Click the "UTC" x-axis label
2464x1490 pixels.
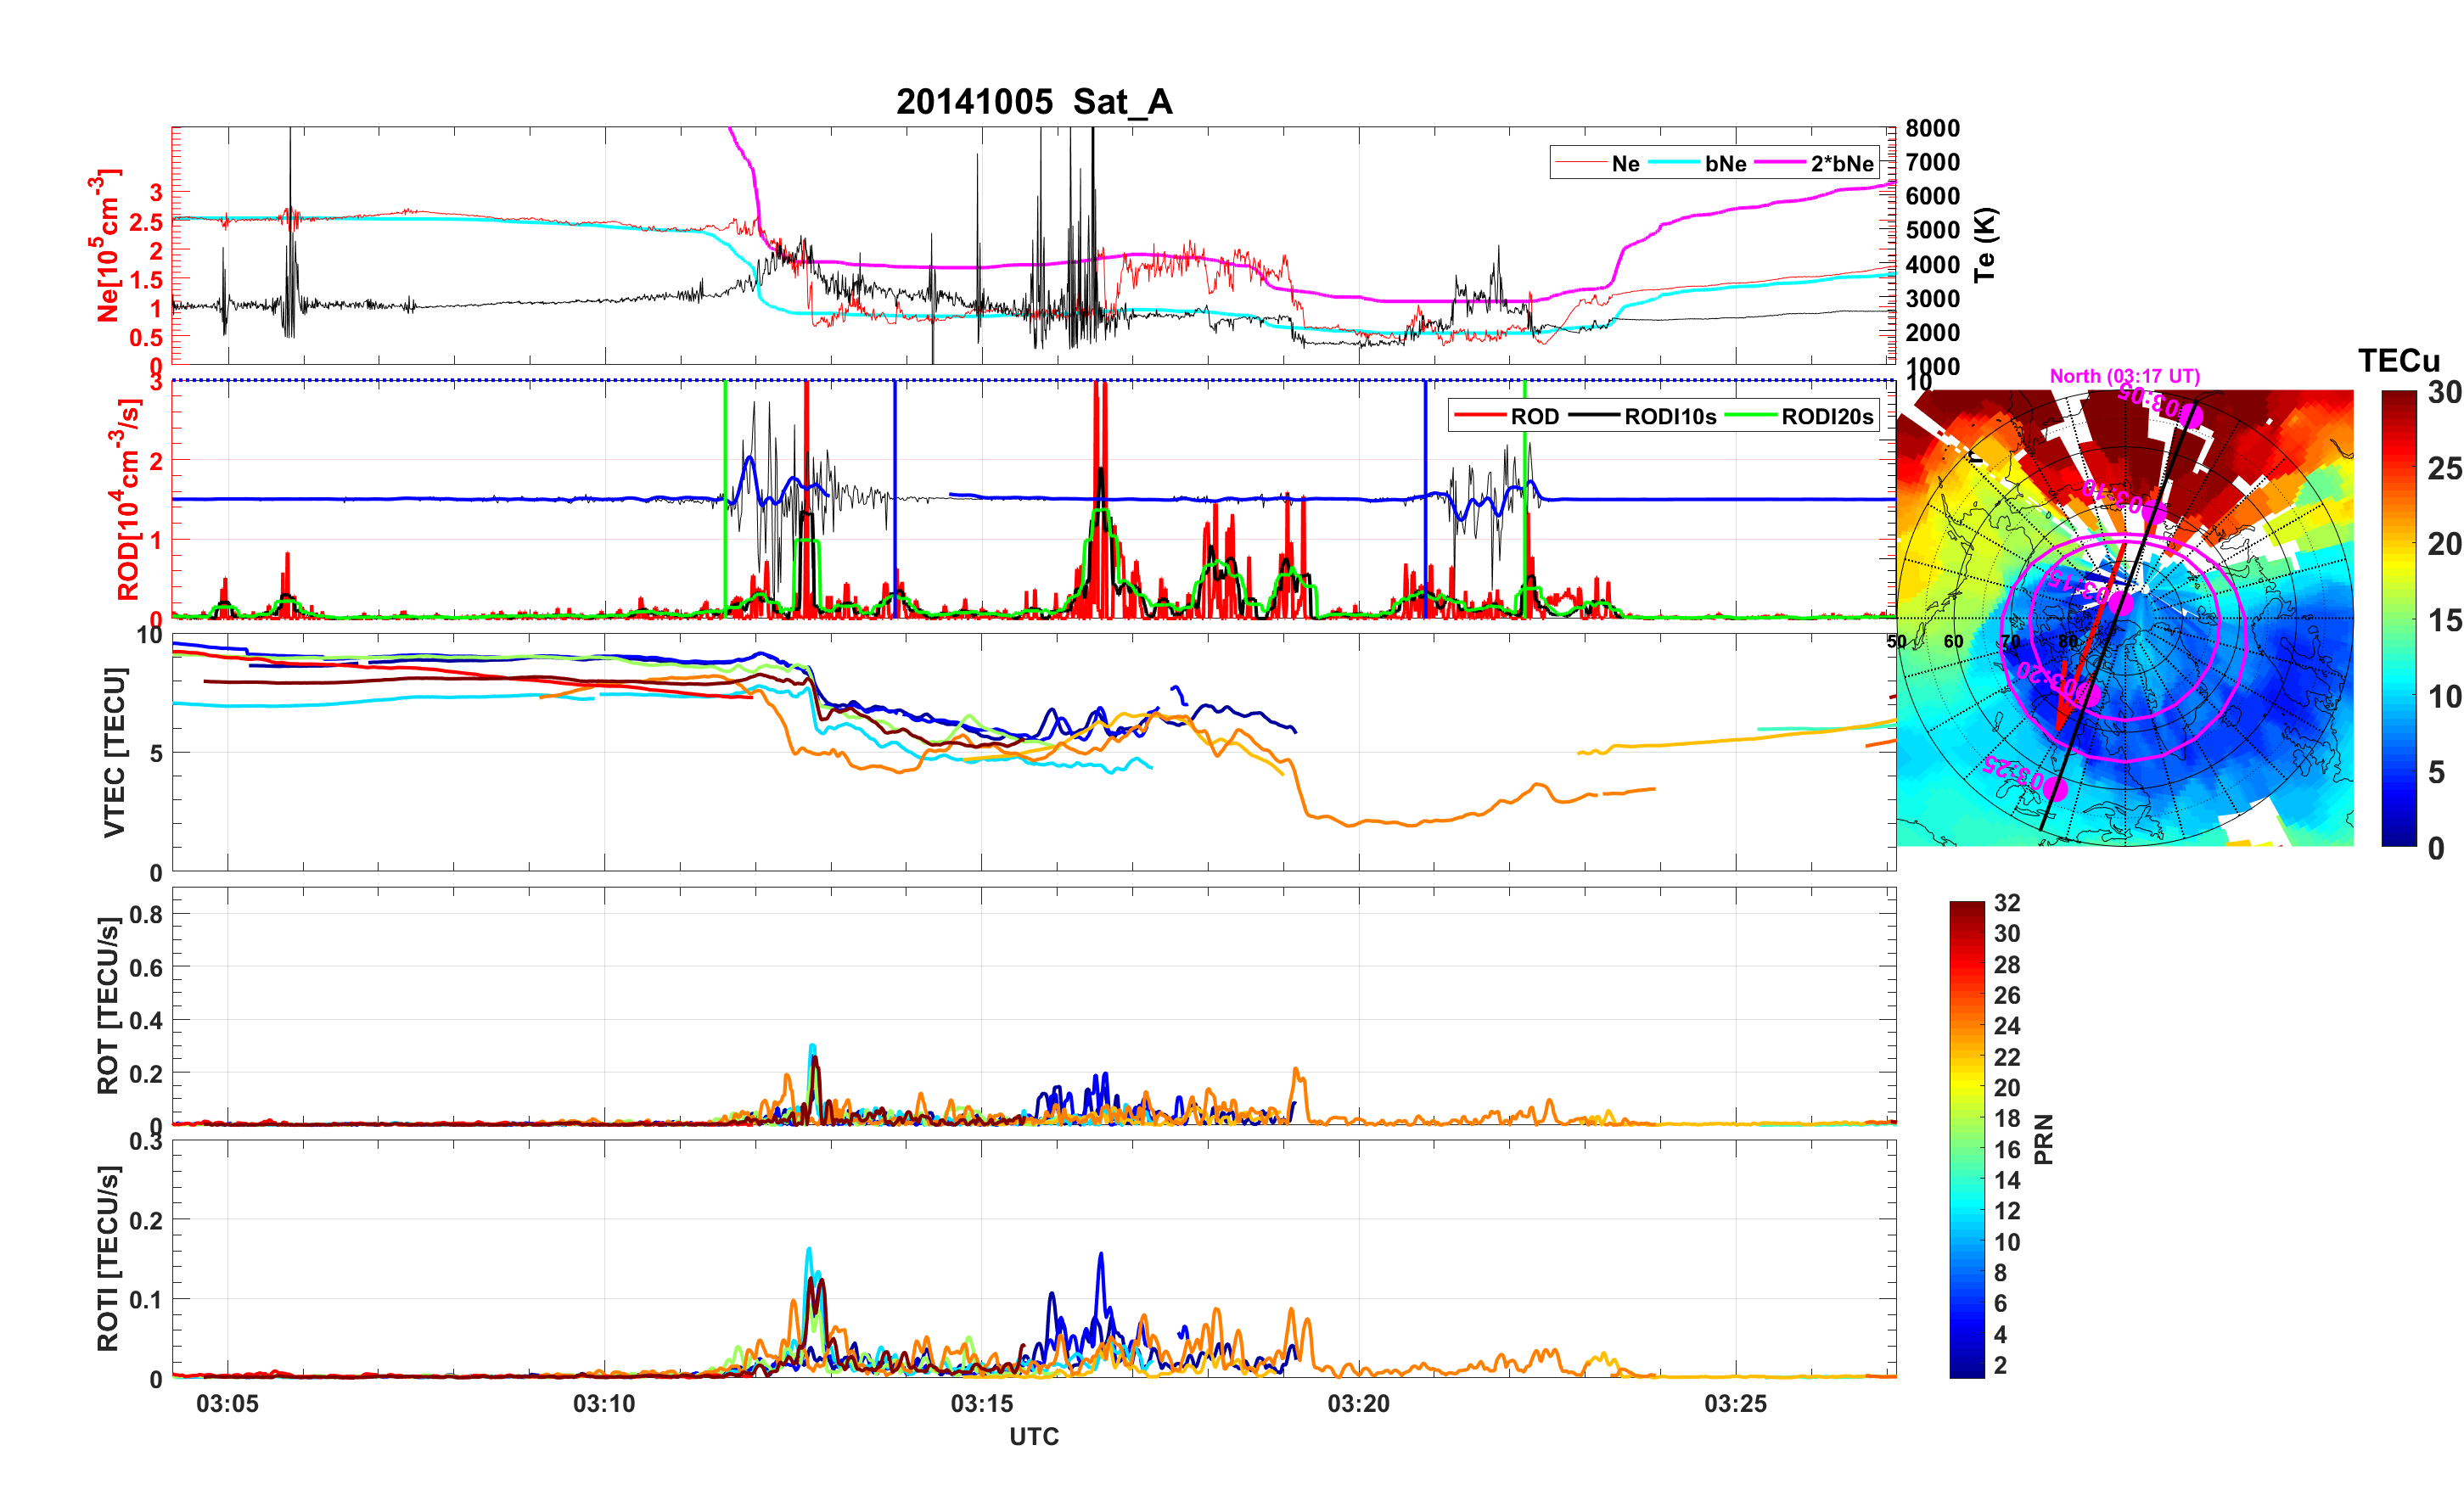coord(1034,1437)
